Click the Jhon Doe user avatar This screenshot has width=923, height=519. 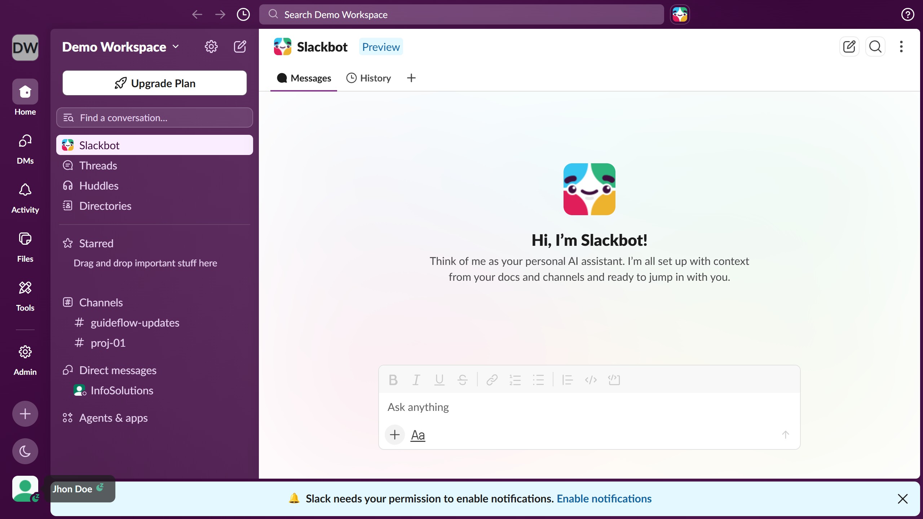(x=25, y=489)
